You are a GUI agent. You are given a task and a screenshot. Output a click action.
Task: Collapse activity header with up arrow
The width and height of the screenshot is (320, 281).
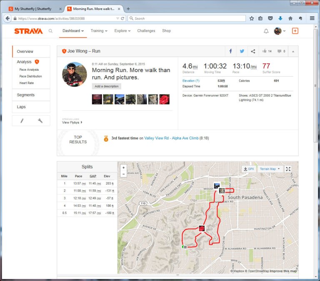click(x=293, y=51)
